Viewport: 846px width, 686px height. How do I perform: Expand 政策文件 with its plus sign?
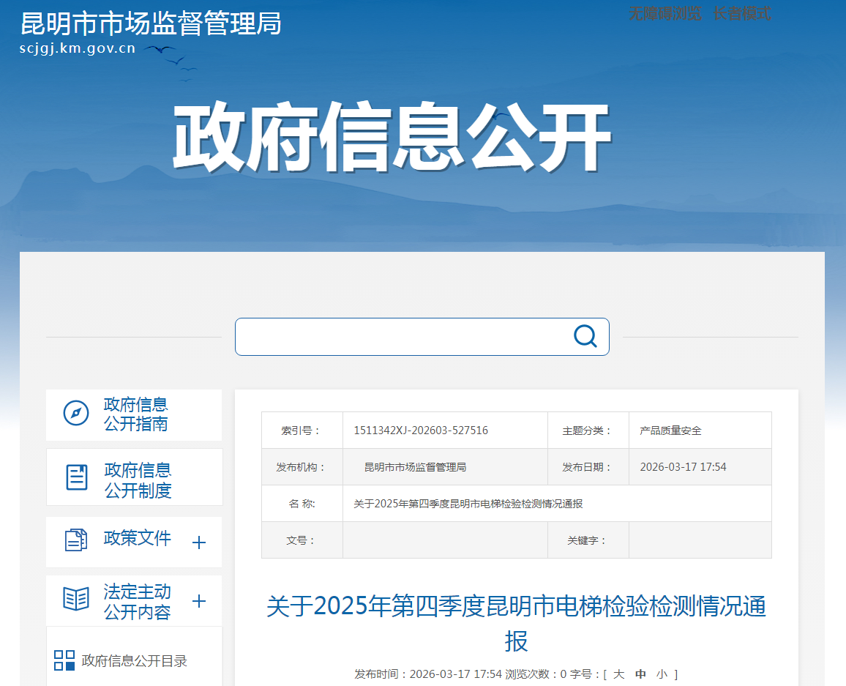[x=198, y=543]
